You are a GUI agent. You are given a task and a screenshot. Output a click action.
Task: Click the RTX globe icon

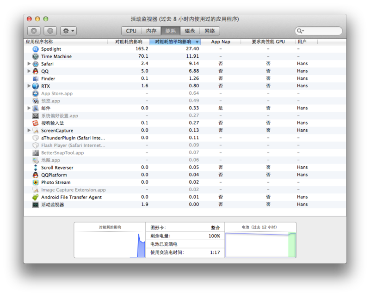(36, 86)
